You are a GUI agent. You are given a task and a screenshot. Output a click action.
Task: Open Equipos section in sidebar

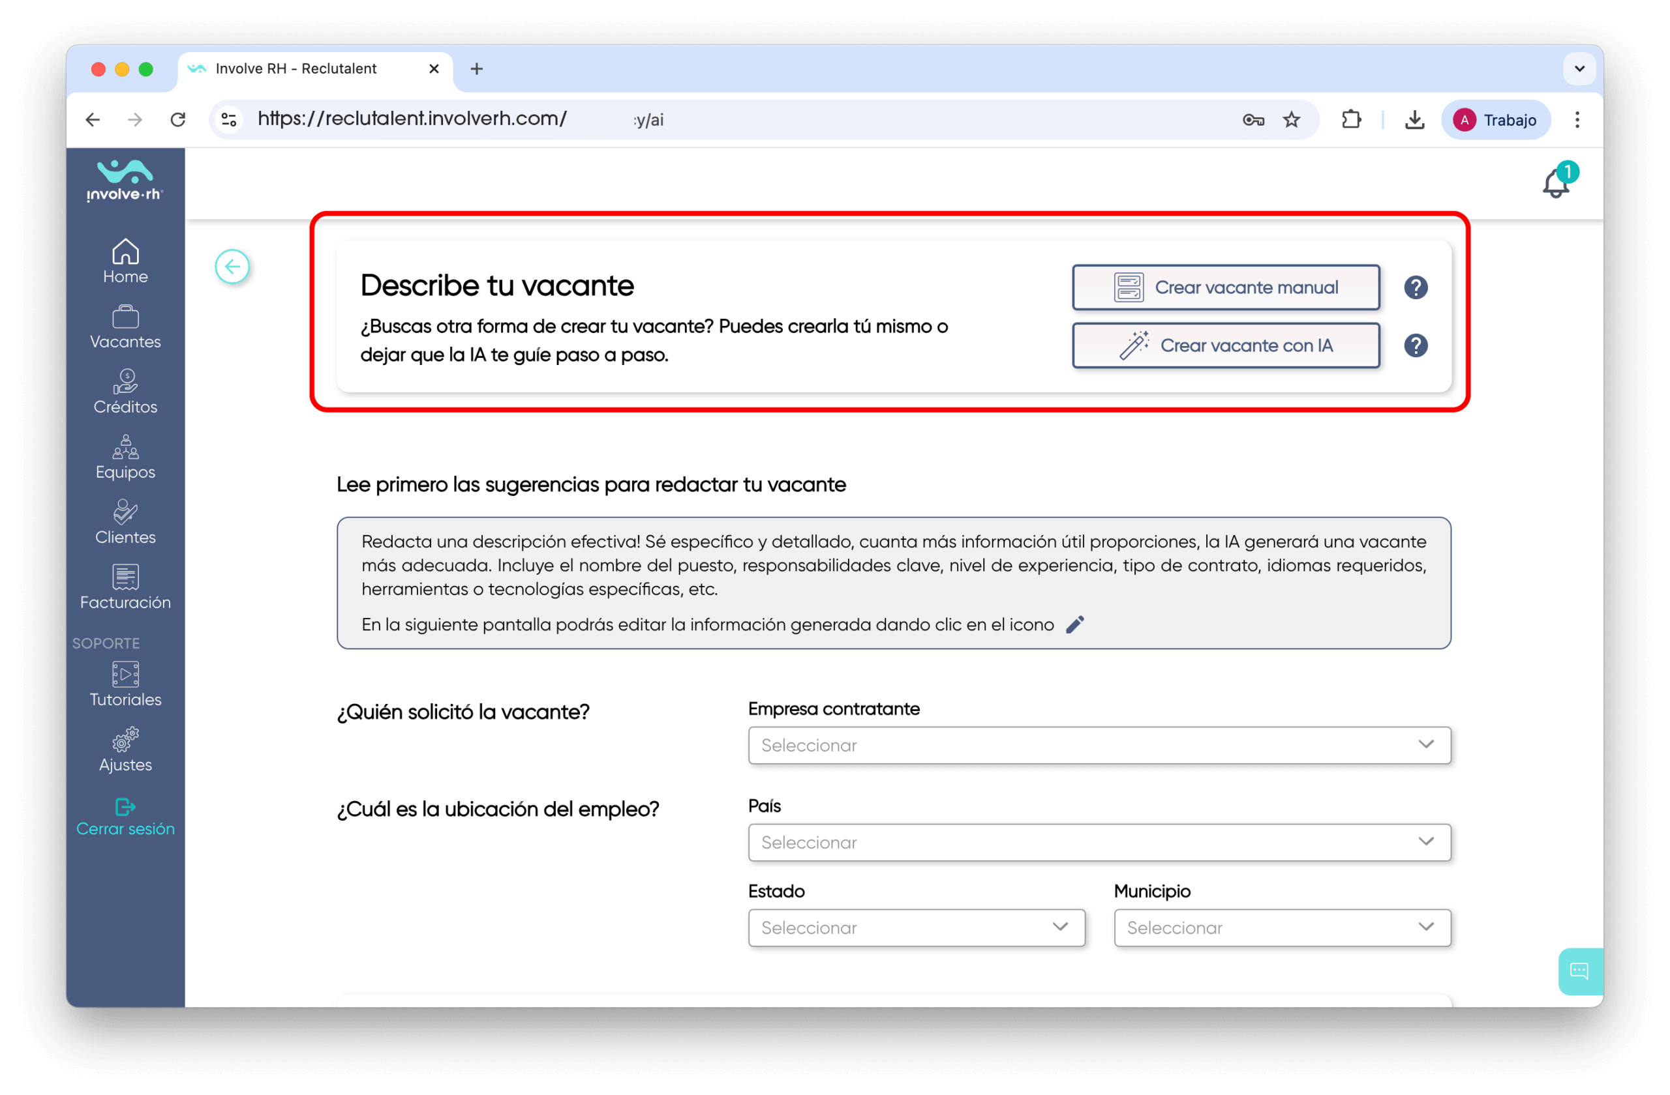point(126,458)
